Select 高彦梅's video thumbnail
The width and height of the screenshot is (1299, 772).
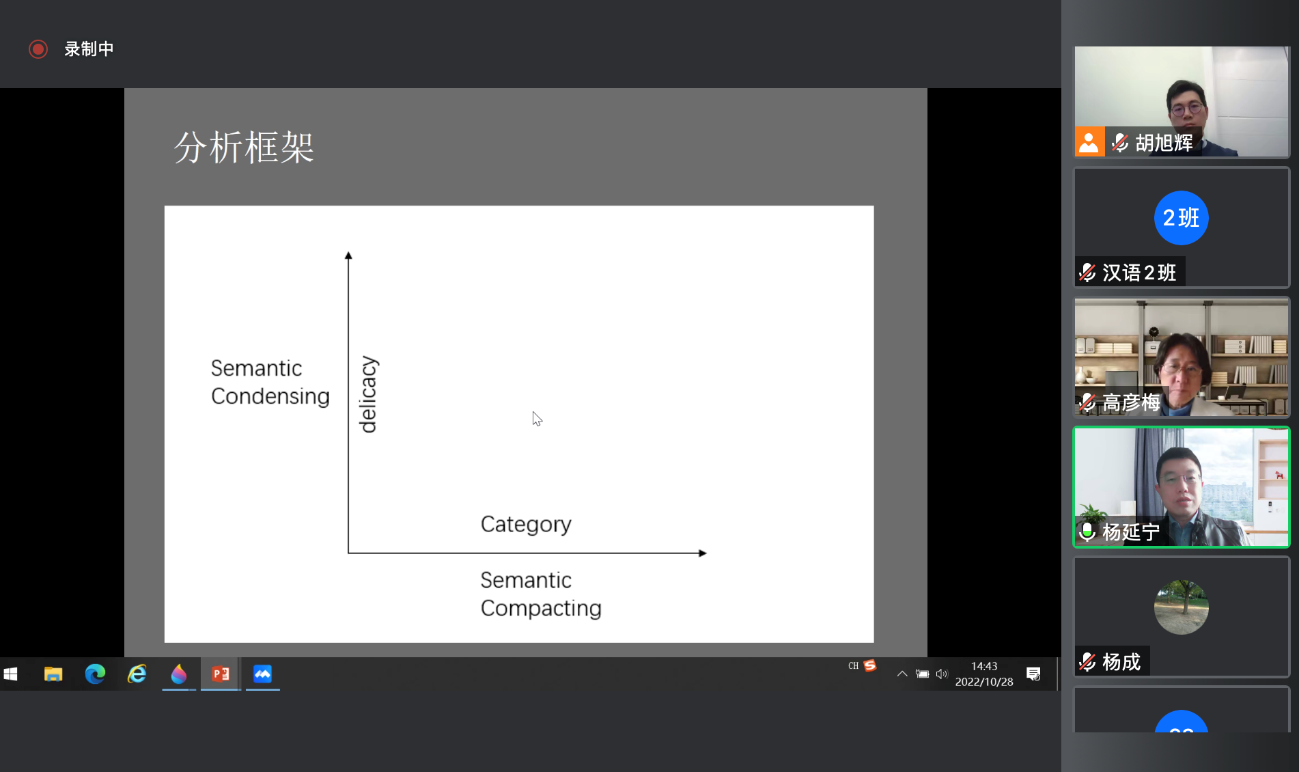coord(1181,355)
